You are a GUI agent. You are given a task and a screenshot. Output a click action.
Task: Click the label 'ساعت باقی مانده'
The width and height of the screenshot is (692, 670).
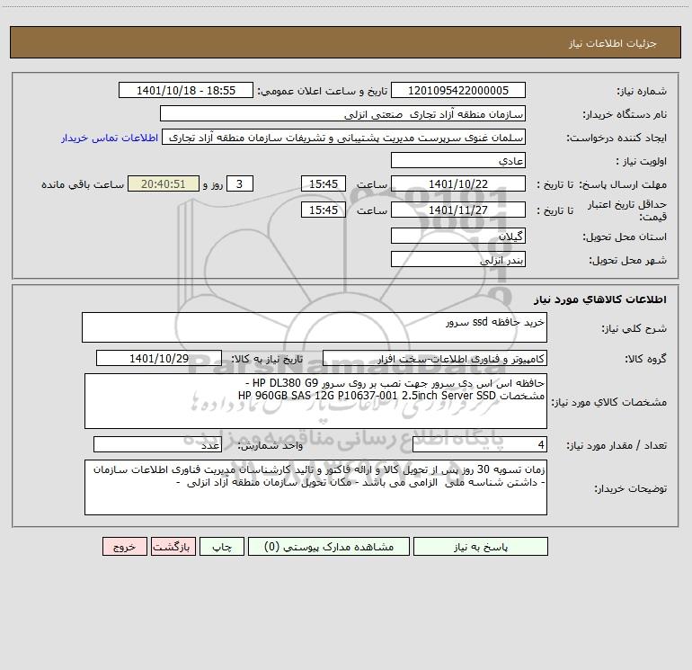coord(83,184)
